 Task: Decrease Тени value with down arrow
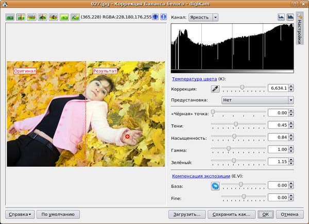point(291,127)
